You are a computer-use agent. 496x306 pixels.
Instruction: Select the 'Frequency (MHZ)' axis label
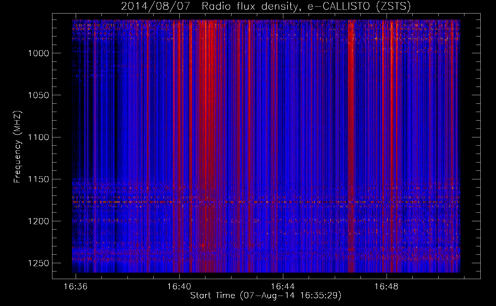pyautogui.click(x=17, y=147)
